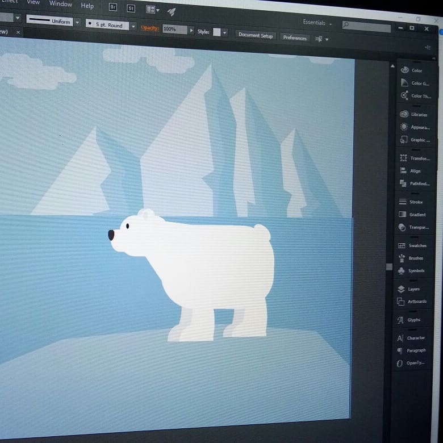The image size is (443, 443).
Task: Open the Window menu
Action: (60, 3)
